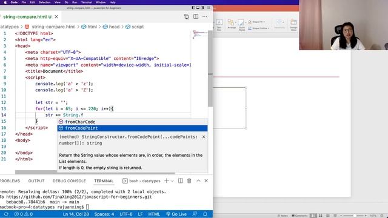The height and width of the screenshot is (218, 388).
Task: Open the new terminal profile dropdown arrow
Action: [172, 181]
